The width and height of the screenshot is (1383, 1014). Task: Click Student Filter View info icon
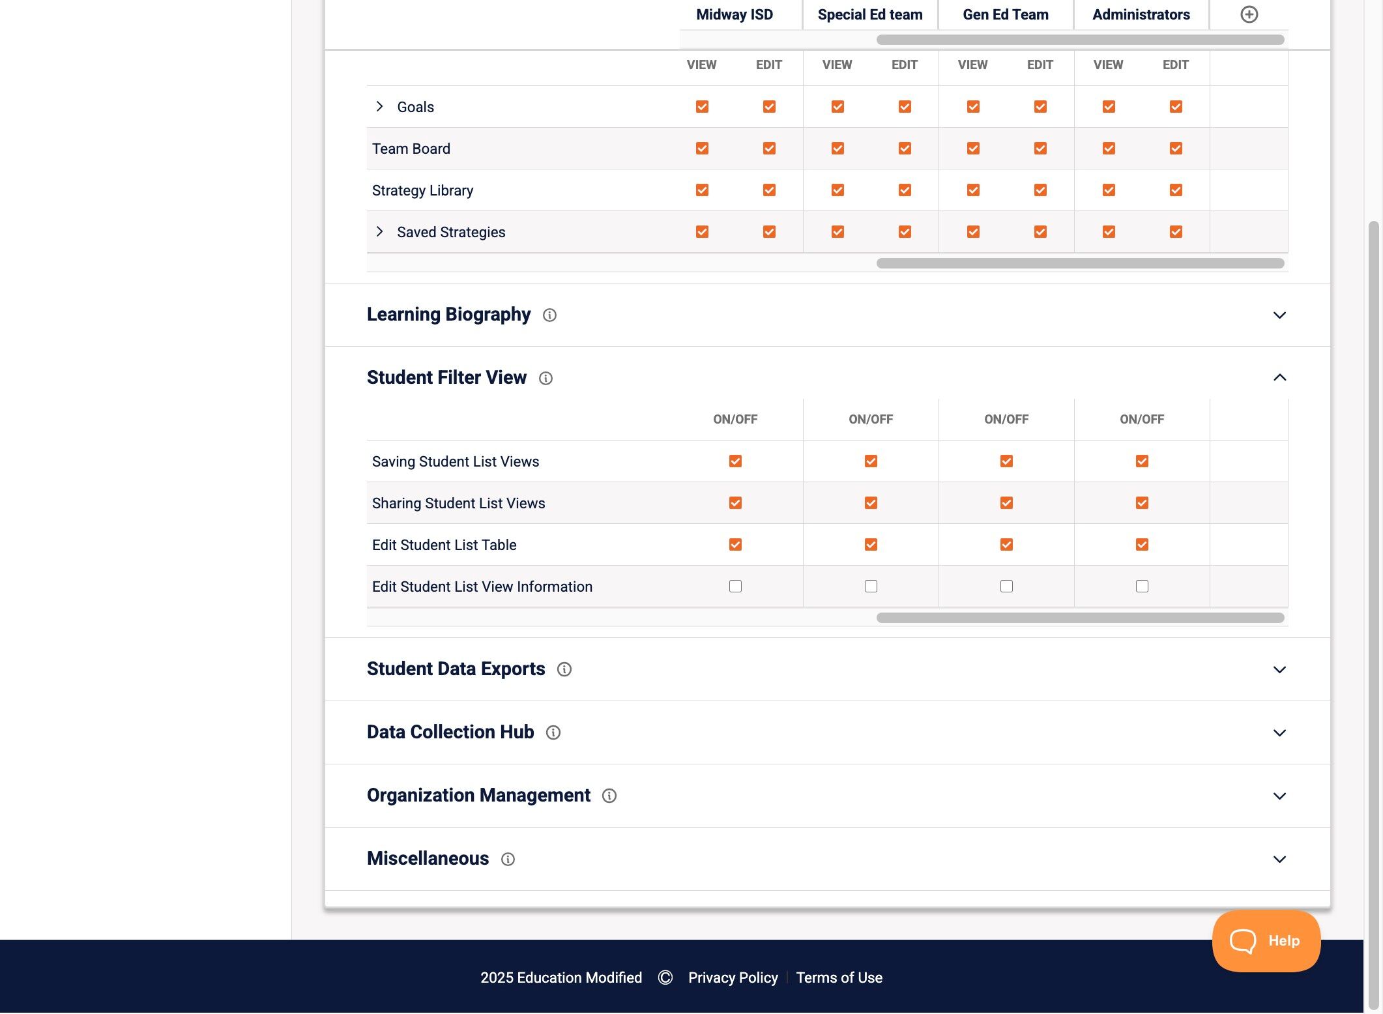click(x=546, y=379)
